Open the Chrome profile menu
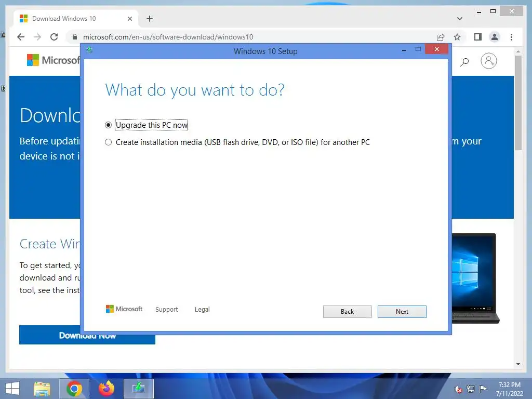Image resolution: width=532 pixels, height=399 pixels. [495, 37]
